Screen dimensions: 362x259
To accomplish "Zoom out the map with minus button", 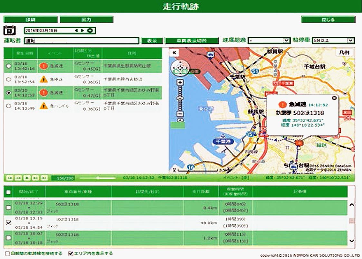I will tap(180, 114).
